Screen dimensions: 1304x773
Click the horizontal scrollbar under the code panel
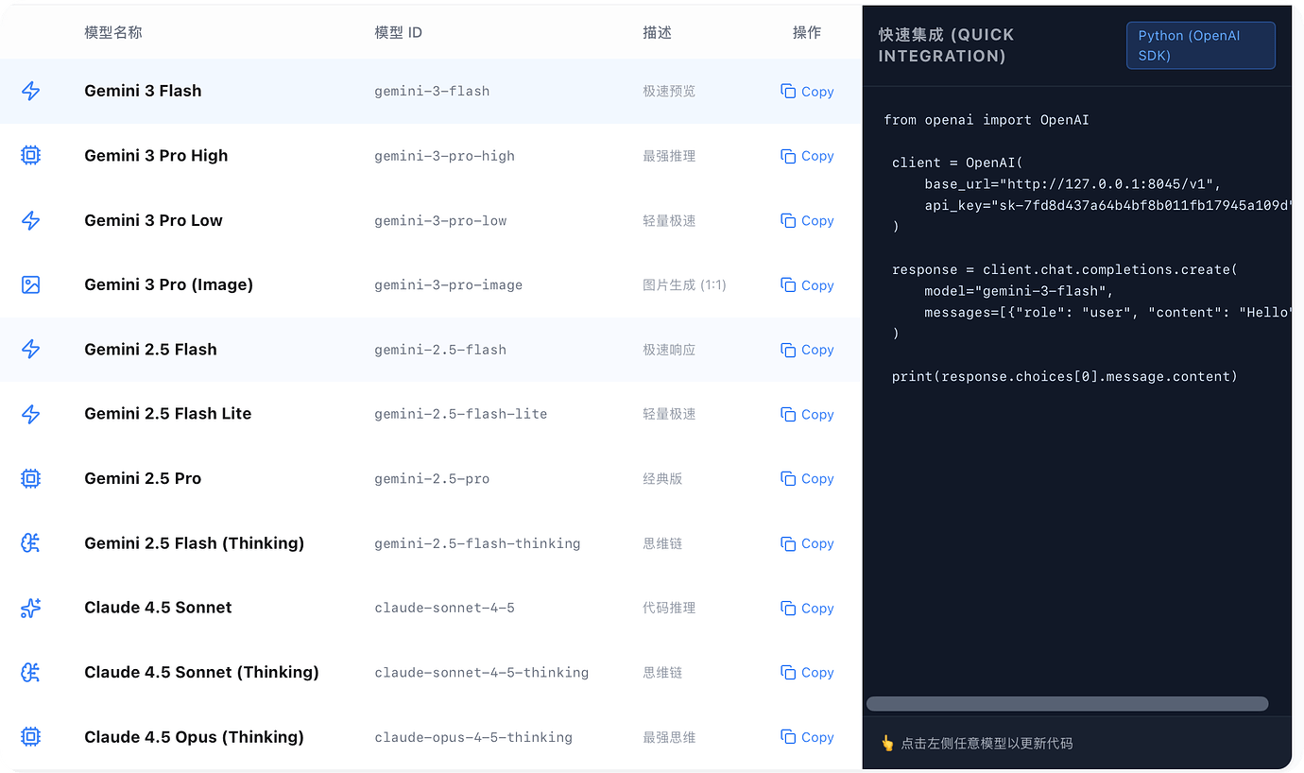(x=1067, y=703)
